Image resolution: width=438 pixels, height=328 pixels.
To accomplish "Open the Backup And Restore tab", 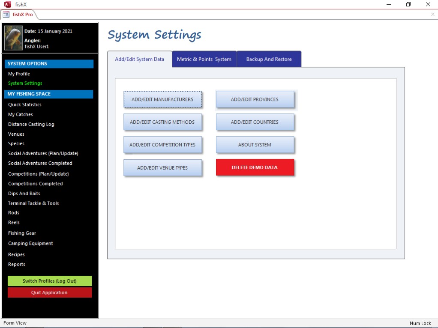I will pyautogui.click(x=269, y=60).
